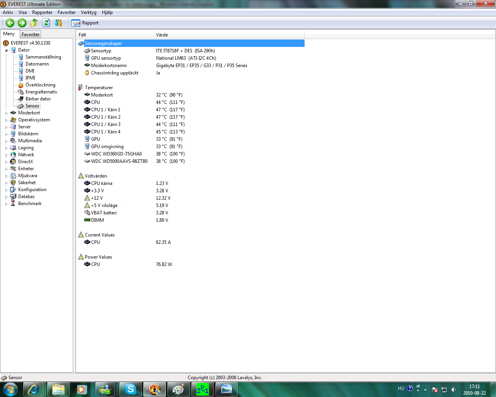Click the Chassiintrång upptäckt lock icon
The height and width of the screenshot is (397, 496).
[87, 73]
